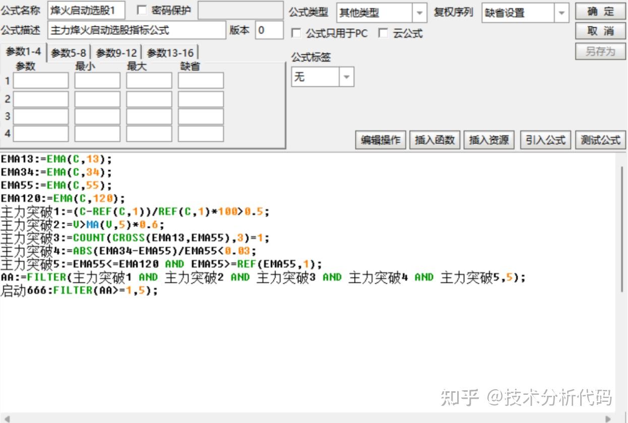Click row 1 缺省 value field
Image resolution: width=628 pixels, height=423 pixels.
click(x=201, y=81)
